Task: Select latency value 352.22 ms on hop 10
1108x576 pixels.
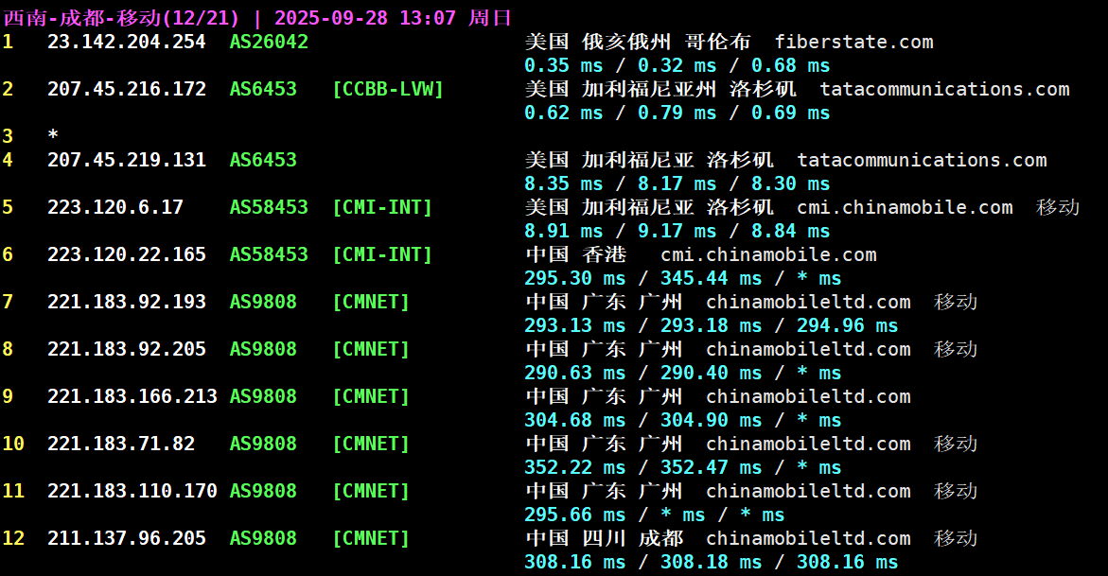Action: tap(575, 468)
